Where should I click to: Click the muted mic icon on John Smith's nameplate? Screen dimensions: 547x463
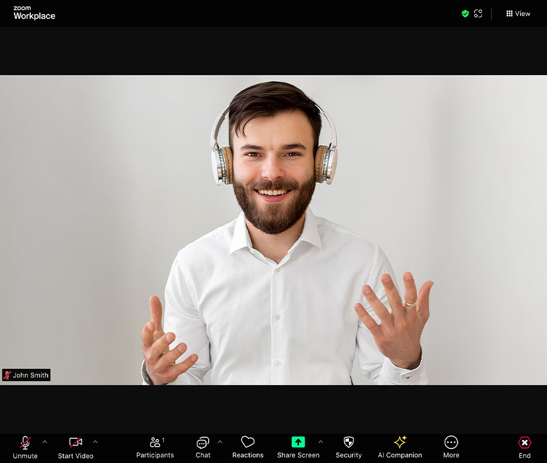pos(7,374)
